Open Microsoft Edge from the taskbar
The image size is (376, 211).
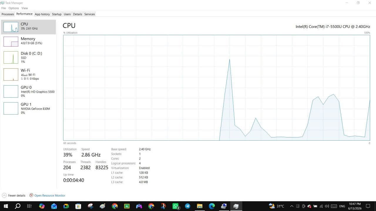[212, 206]
